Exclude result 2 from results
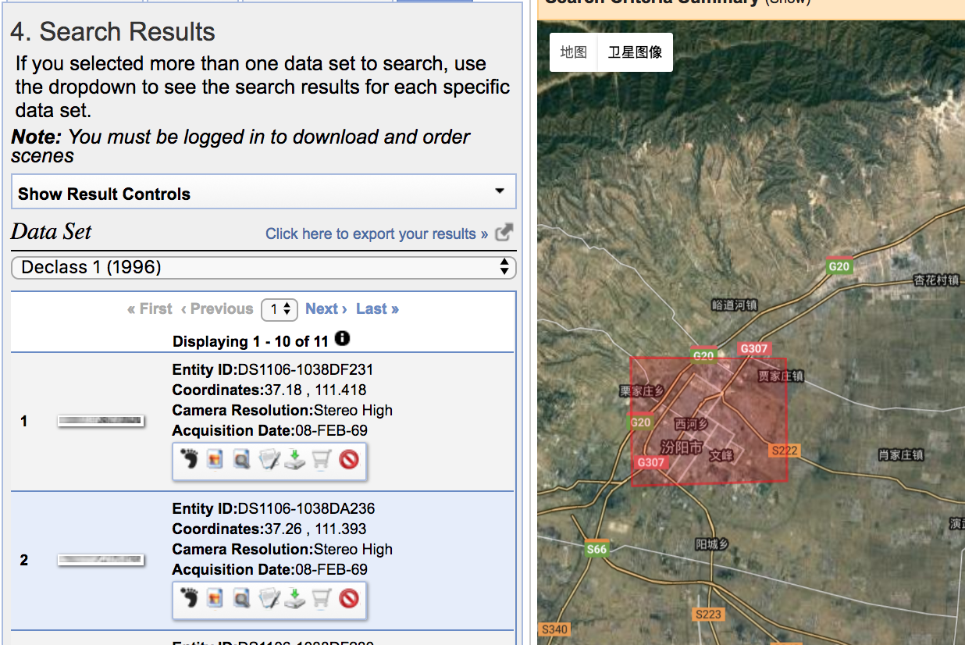 349,599
